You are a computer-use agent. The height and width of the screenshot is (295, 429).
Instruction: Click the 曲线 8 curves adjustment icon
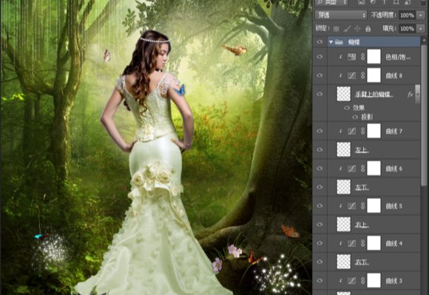pos(351,75)
